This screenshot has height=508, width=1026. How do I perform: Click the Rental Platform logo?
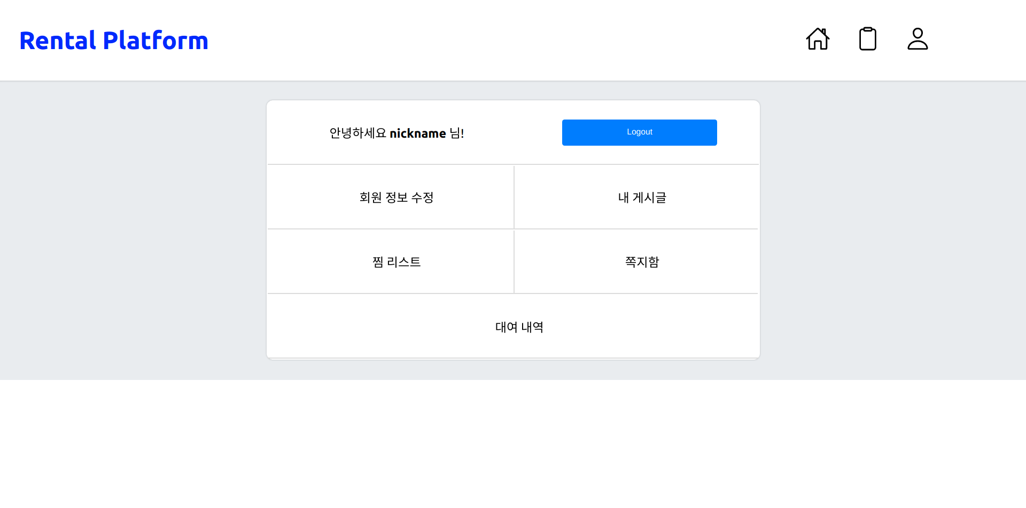click(x=113, y=40)
